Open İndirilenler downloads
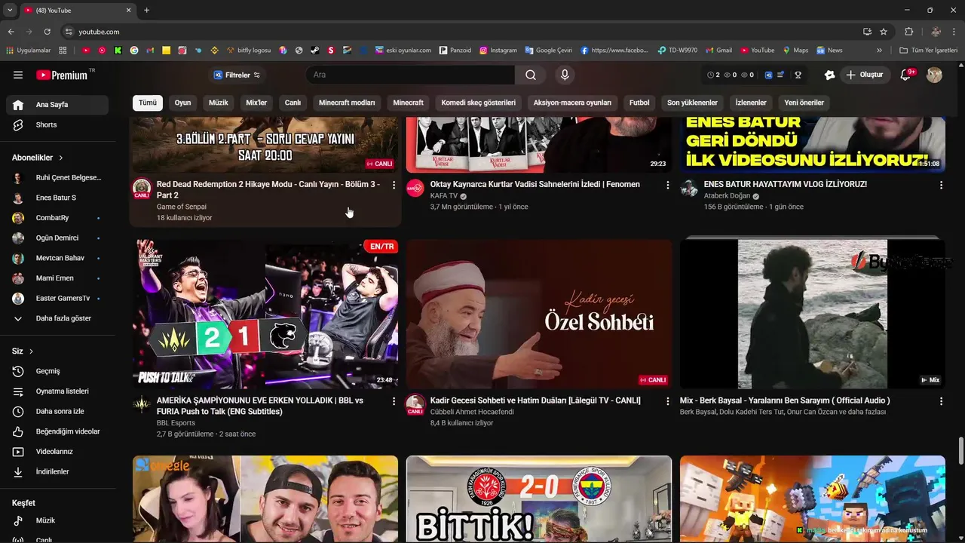965x543 pixels. pyautogui.click(x=57, y=471)
